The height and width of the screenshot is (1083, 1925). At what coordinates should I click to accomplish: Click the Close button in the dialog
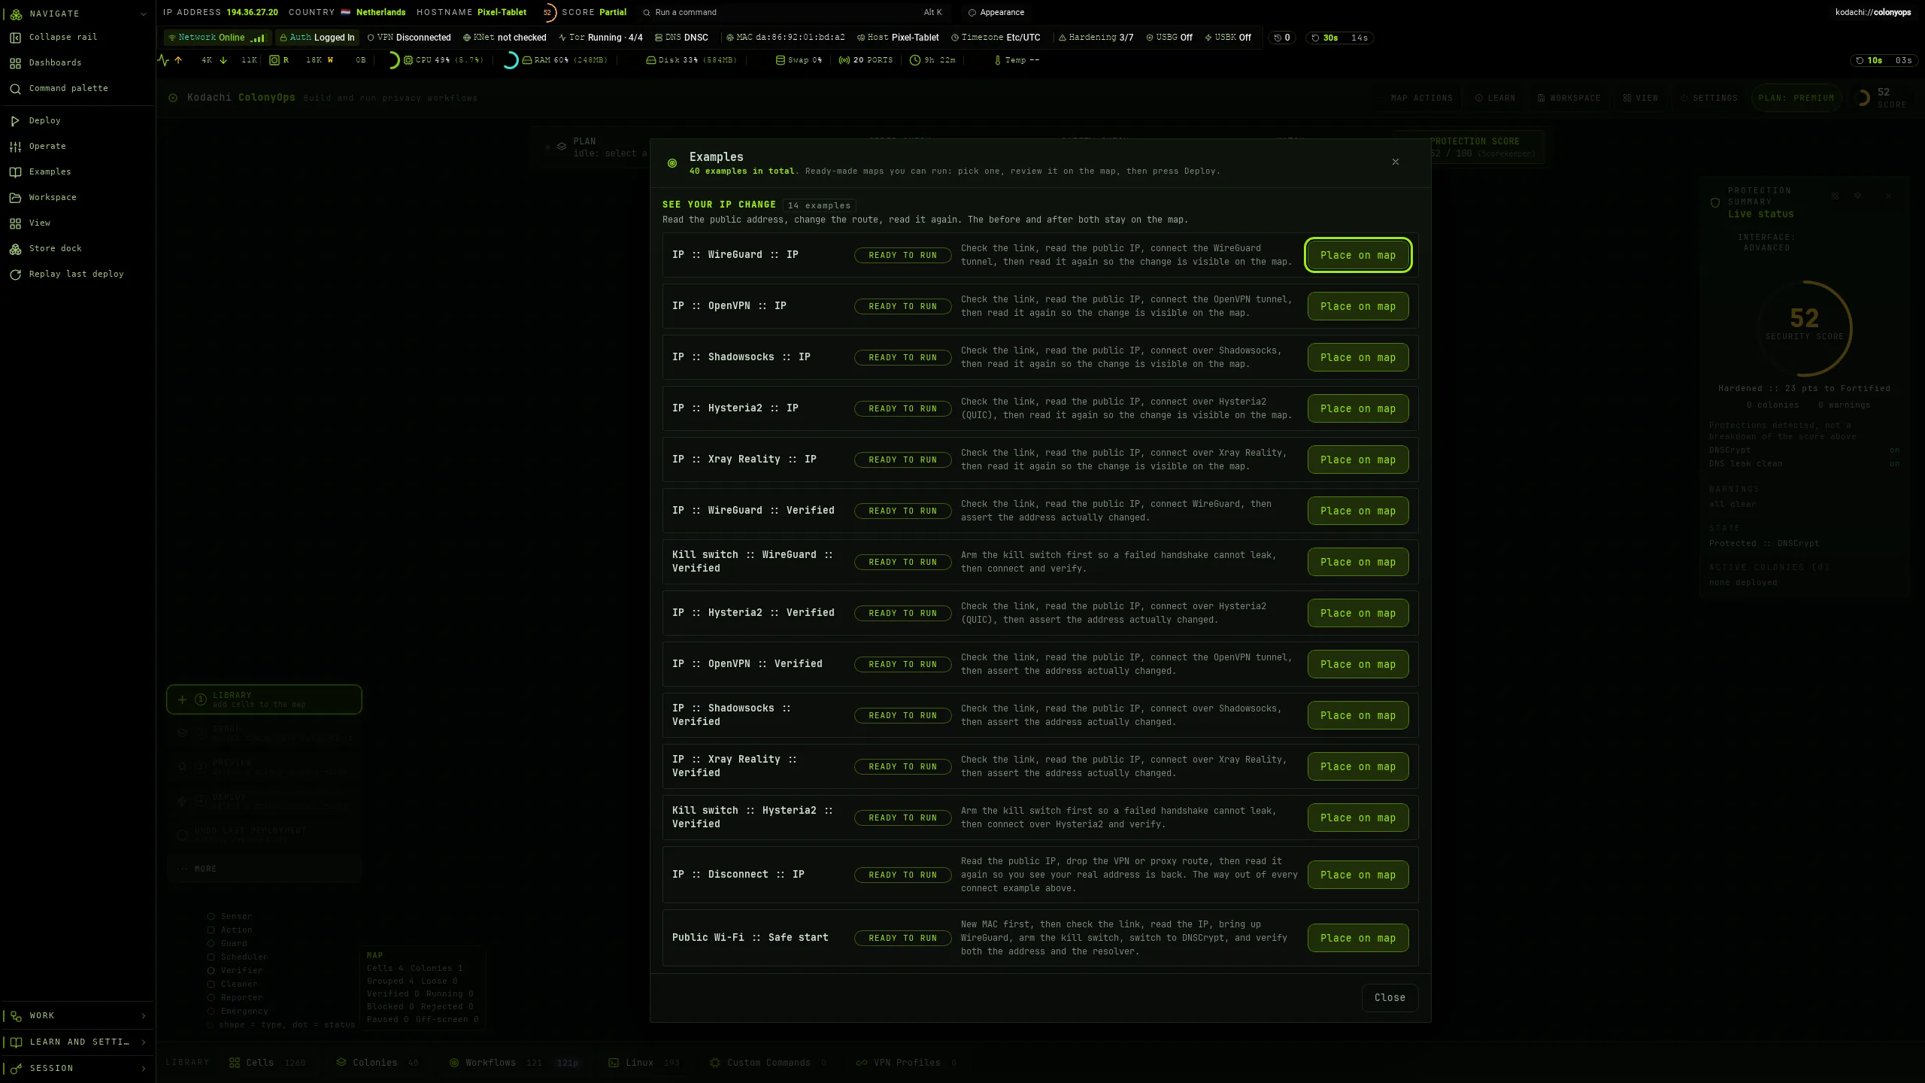pyautogui.click(x=1390, y=998)
